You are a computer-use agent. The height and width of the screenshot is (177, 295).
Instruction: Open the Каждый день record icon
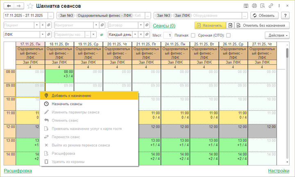(x=147, y=34)
